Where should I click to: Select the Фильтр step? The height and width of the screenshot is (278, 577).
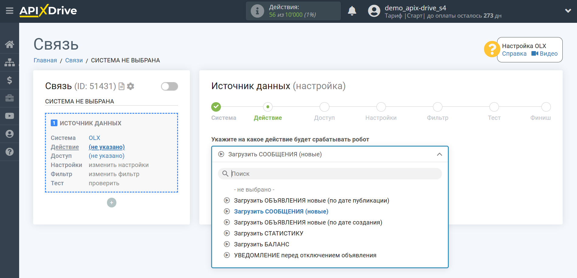pyautogui.click(x=438, y=107)
